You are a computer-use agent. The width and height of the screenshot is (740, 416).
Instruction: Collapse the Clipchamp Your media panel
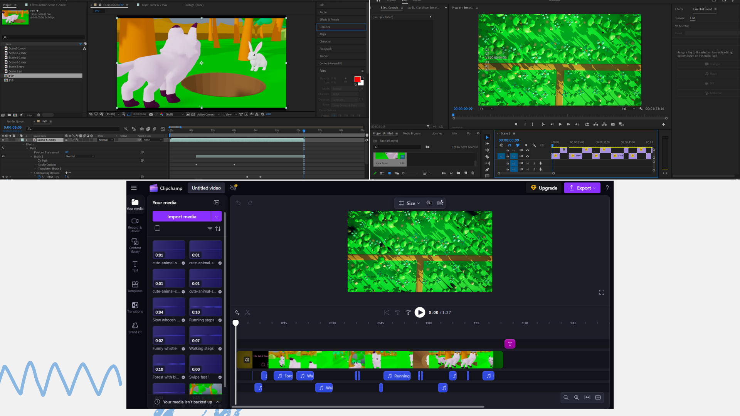(217, 202)
